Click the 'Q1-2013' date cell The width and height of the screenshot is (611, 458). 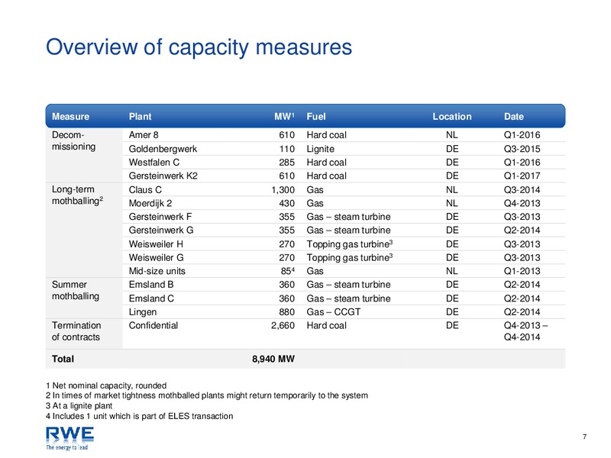click(x=522, y=272)
